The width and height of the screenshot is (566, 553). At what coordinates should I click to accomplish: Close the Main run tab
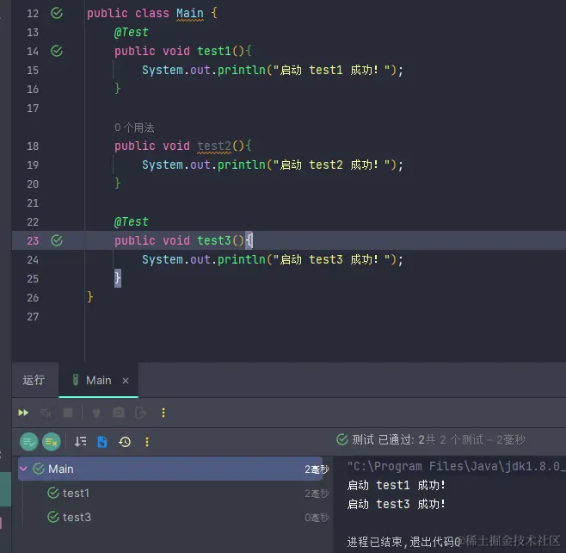pos(126,381)
